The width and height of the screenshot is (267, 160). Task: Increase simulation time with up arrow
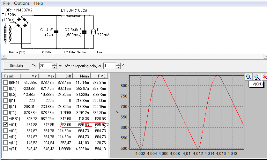(55, 64)
